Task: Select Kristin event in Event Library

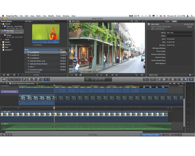Action: point(12,36)
